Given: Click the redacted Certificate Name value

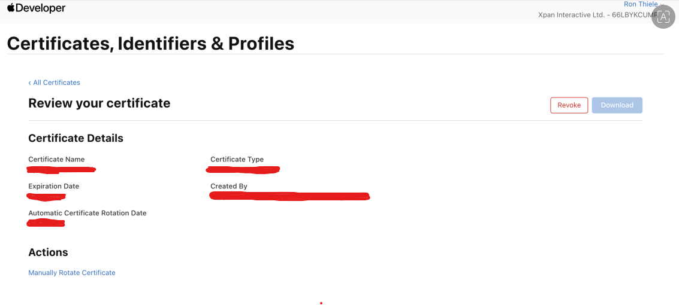Looking at the screenshot, I should [x=61, y=170].
